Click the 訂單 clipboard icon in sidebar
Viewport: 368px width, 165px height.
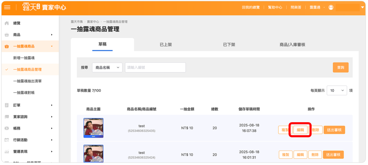(7, 105)
